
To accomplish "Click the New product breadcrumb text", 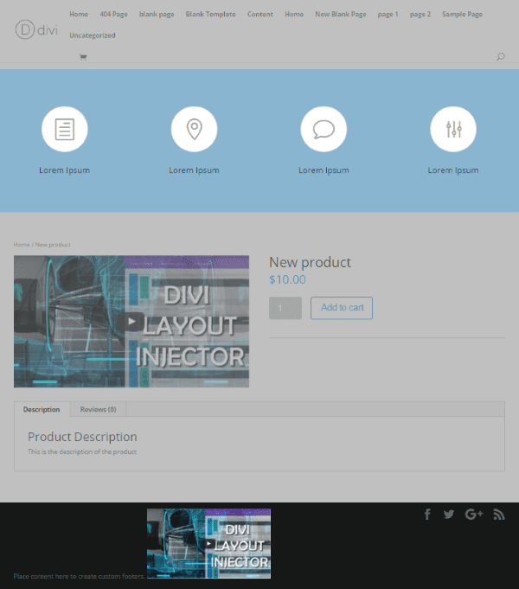I will click(53, 245).
